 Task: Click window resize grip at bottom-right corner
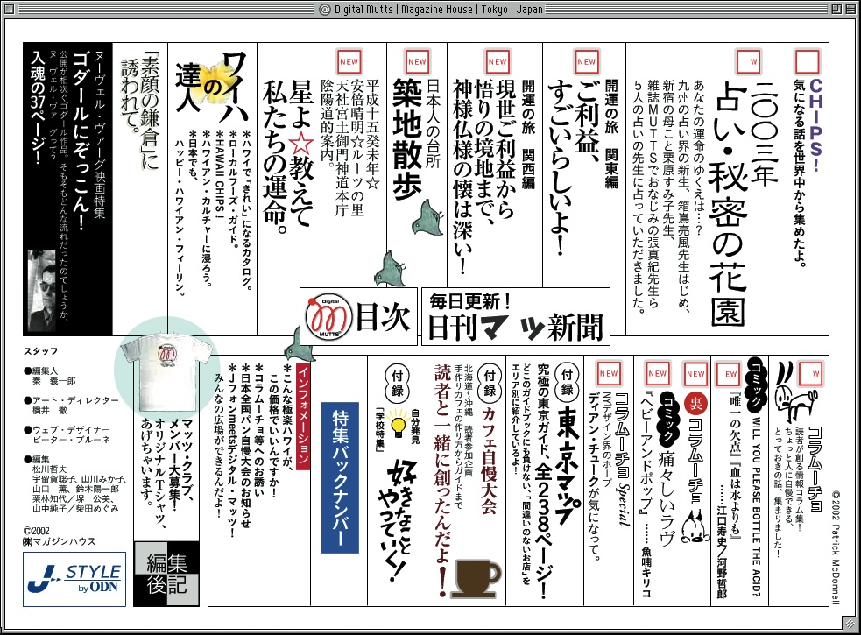850,624
